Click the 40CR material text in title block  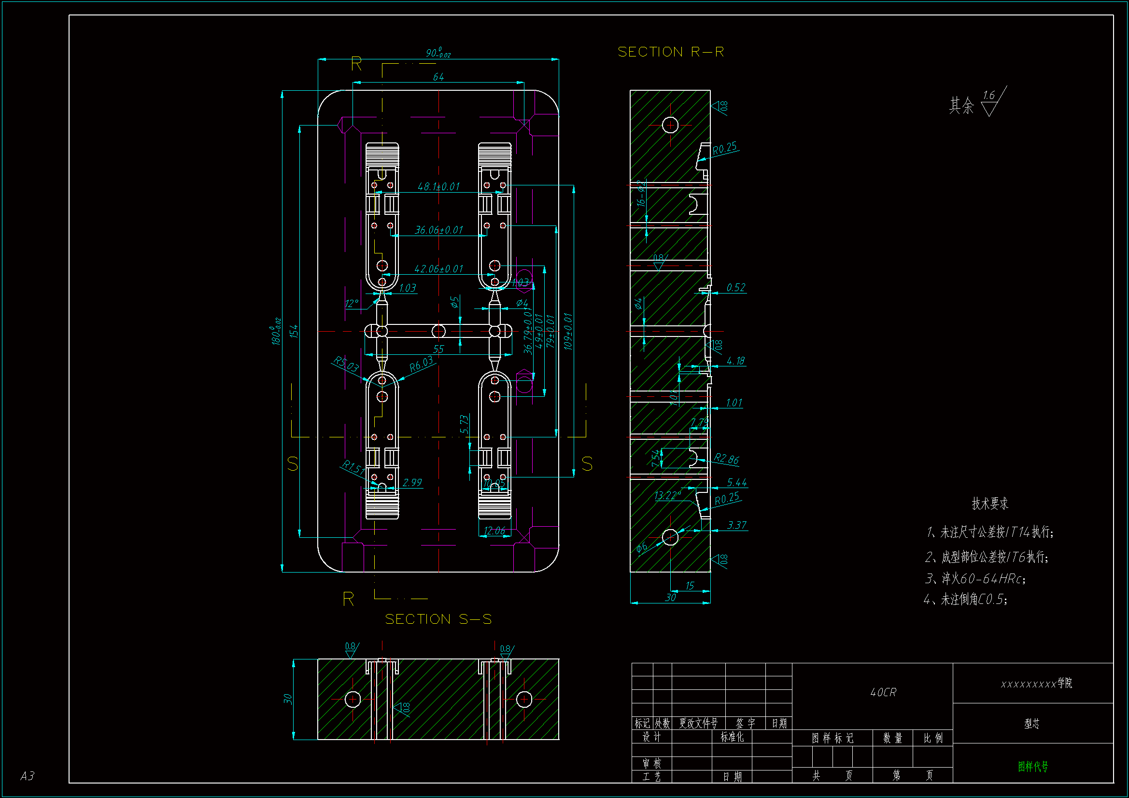(x=883, y=692)
